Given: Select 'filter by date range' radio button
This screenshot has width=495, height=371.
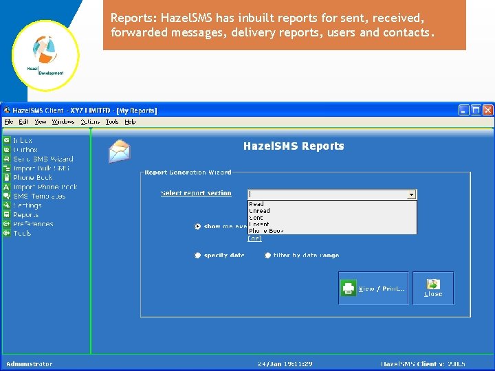Looking at the screenshot, I should 267,255.
